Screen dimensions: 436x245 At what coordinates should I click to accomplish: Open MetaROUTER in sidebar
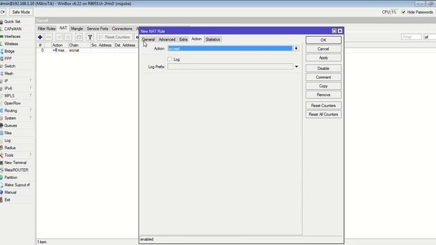pos(16,170)
